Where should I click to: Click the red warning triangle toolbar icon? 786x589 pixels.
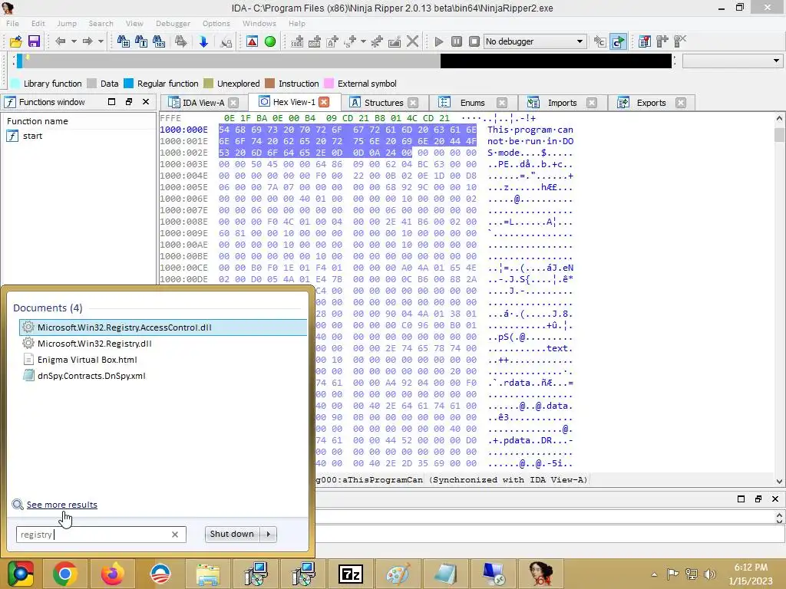[x=252, y=41]
